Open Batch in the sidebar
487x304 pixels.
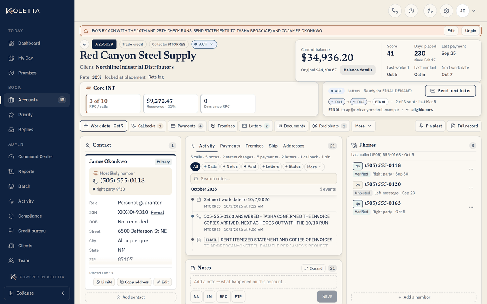click(37, 186)
